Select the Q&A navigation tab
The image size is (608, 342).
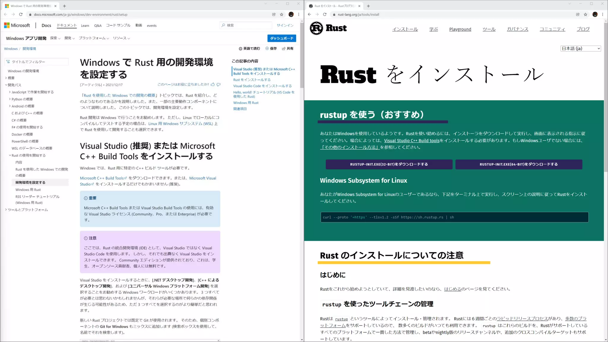pos(98,26)
